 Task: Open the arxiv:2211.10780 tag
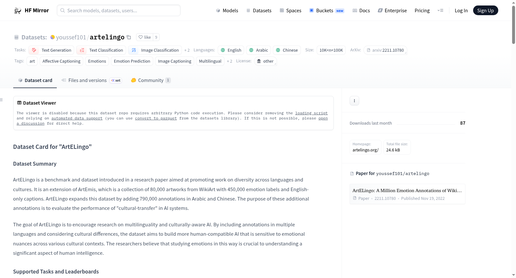click(x=385, y=50)
